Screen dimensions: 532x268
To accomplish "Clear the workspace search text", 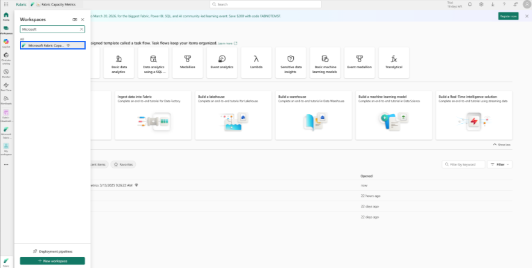I will click(81, 28).
